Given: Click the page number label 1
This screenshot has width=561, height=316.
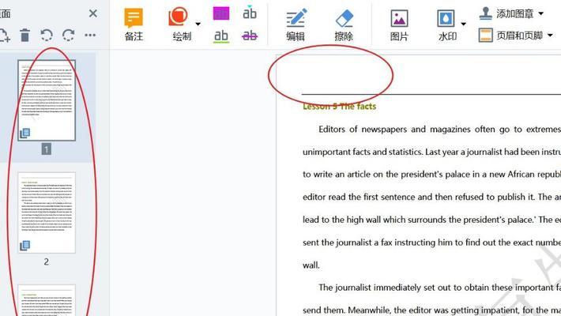Looking at the screenshot, I should (46, 149).
